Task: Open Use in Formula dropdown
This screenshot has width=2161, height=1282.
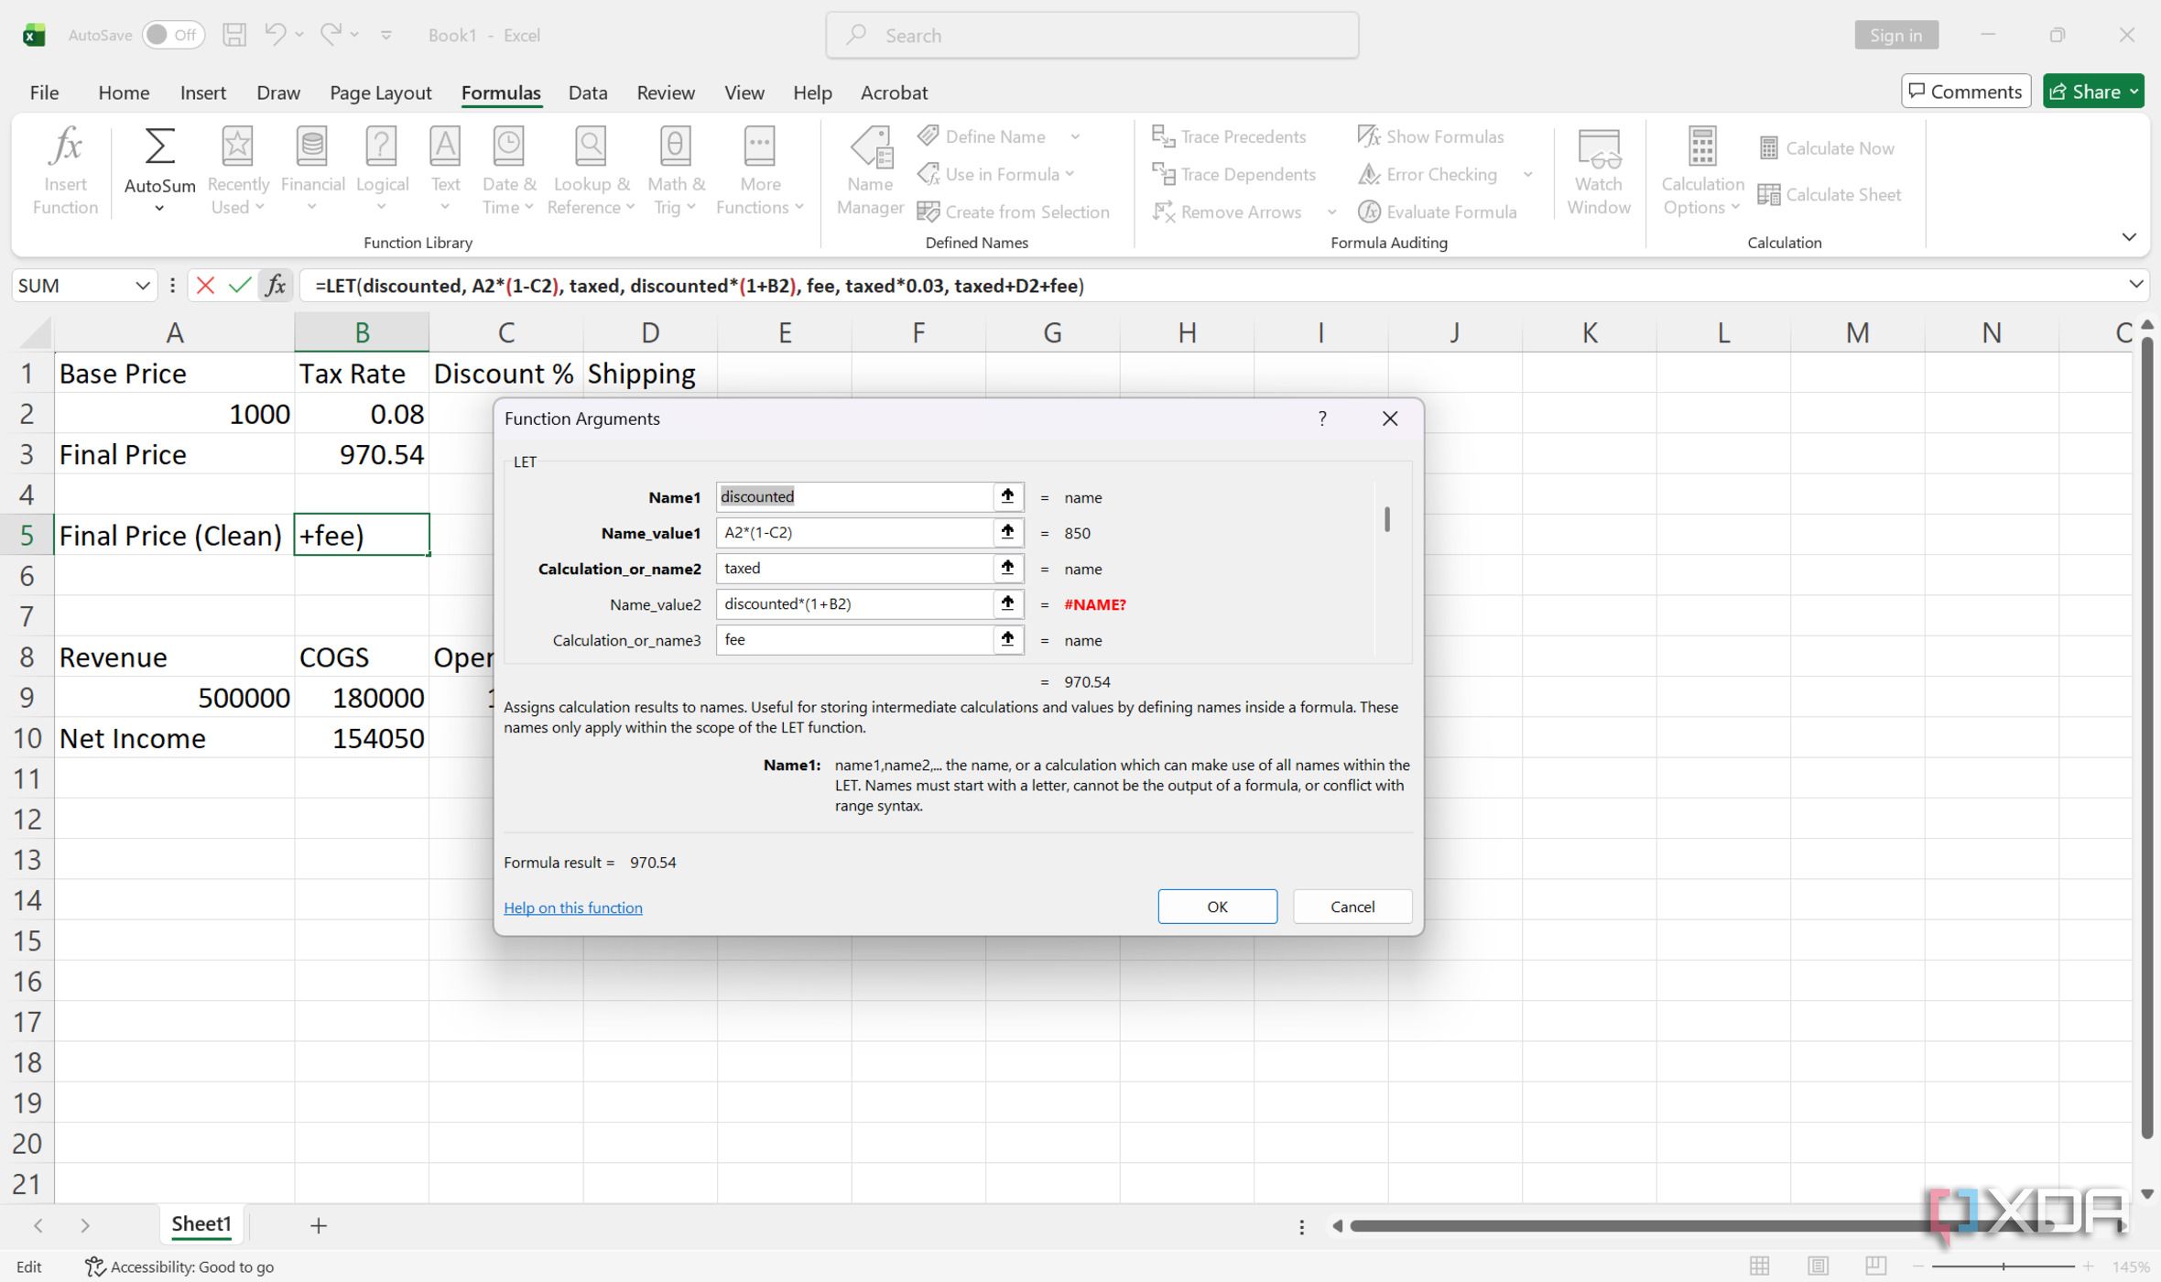Action: [x=995, y=174]
